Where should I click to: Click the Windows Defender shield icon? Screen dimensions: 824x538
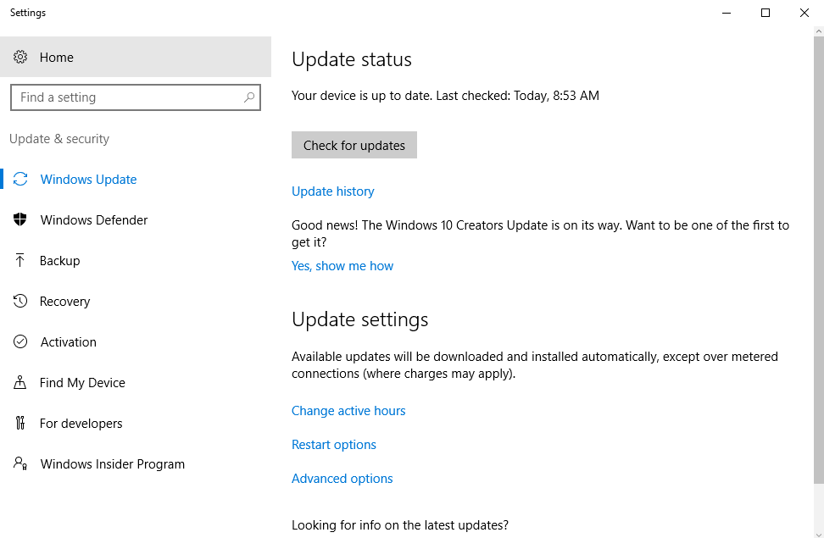(x=20, y=220)
